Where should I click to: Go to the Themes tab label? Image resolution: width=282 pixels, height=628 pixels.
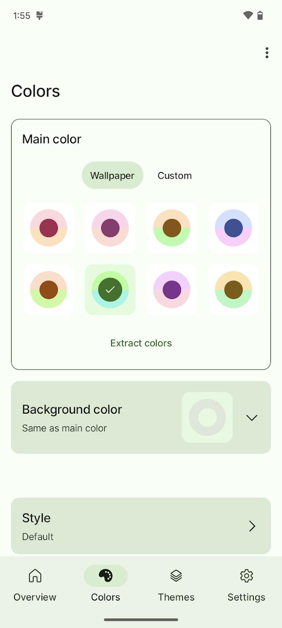176,597
